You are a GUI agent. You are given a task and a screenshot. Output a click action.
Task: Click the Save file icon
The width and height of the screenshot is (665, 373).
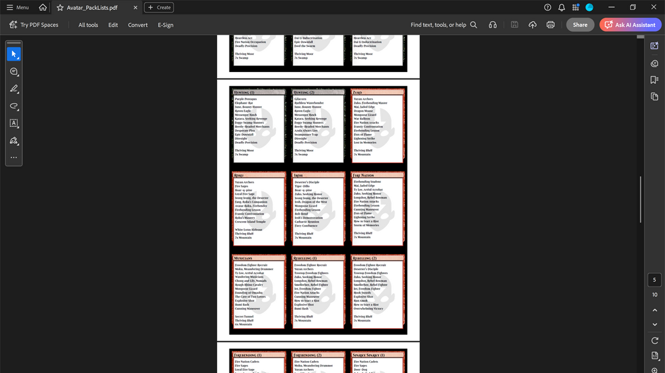pyautogui.click(x=514, y=25)
